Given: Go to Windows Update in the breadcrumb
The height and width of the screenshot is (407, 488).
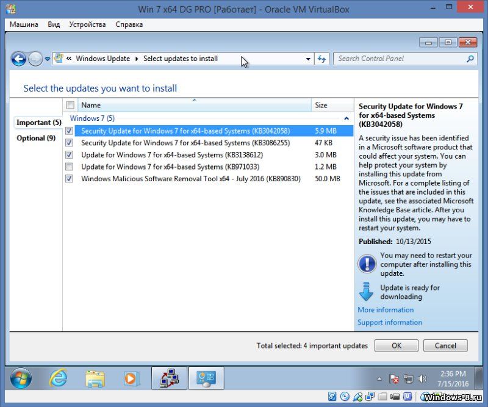Looking at the screenshot, I should 102,59.
